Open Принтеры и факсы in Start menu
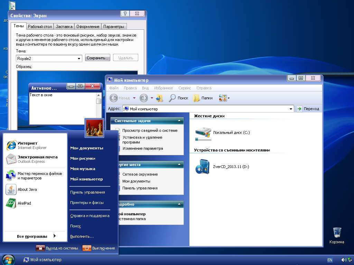354x265 pixels. [87, 203]
